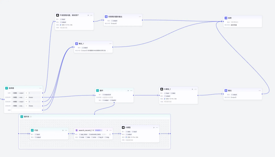
Task: Open the 输出 node's three-dot menu
Action: click(260, 91)
